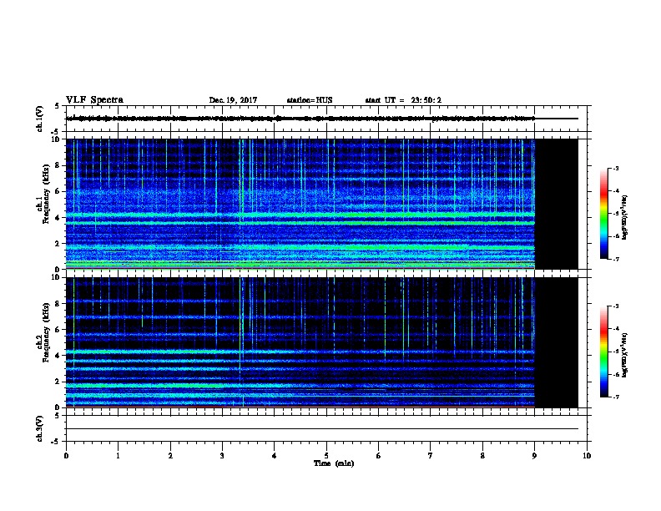Click the ch.2 color bar log(PSD) label
The height and width of the screenshot is (511, 661).
624,355
